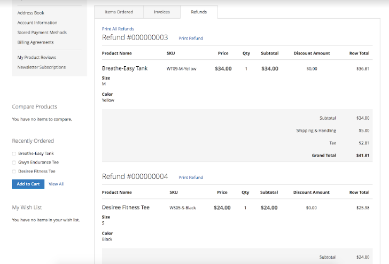Click the Tax $2.81 value
The width and height of the screenshot is (389, 264).
coord(364,143)
